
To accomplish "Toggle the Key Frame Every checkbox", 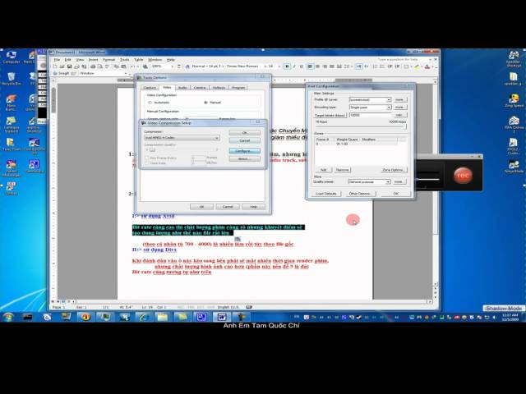I will tap(147, 158).
